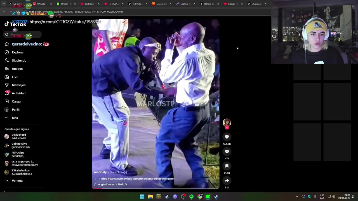Click the TikTok search field
Image resolution: width=358 pixels, height=201 pixels.
click(22, 35)
